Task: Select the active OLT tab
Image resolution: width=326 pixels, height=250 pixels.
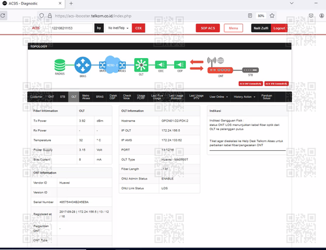Action: (74, 97)
